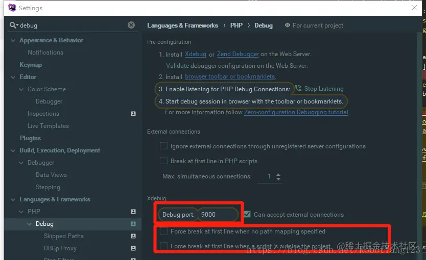This screenshot has width=426, height=260.
Task: Open Keymap settings
Action: [31, 65]
